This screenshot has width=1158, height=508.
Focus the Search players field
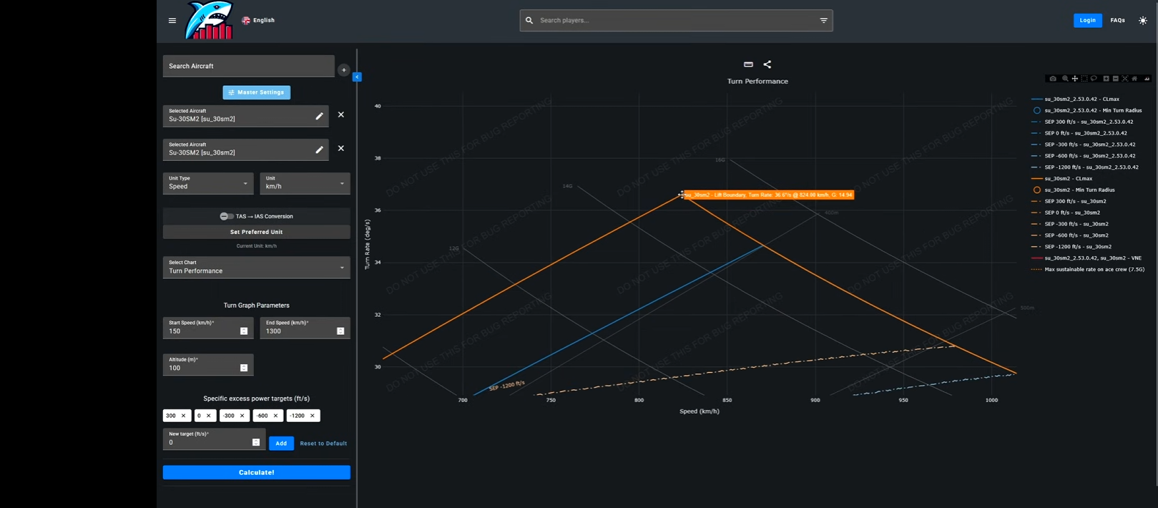pyautogui.click(x=676, y=20)
